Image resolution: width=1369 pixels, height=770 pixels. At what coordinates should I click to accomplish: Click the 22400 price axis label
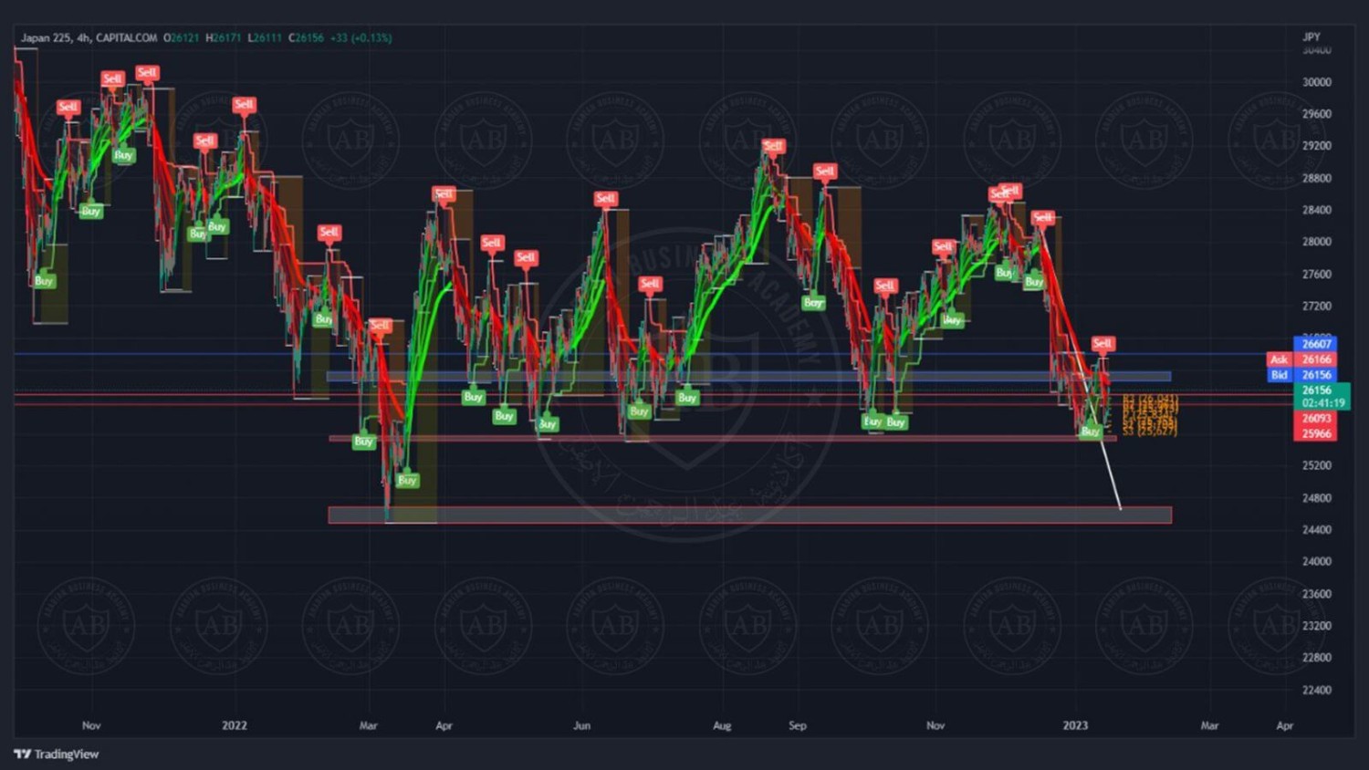tap(1316, 691)
